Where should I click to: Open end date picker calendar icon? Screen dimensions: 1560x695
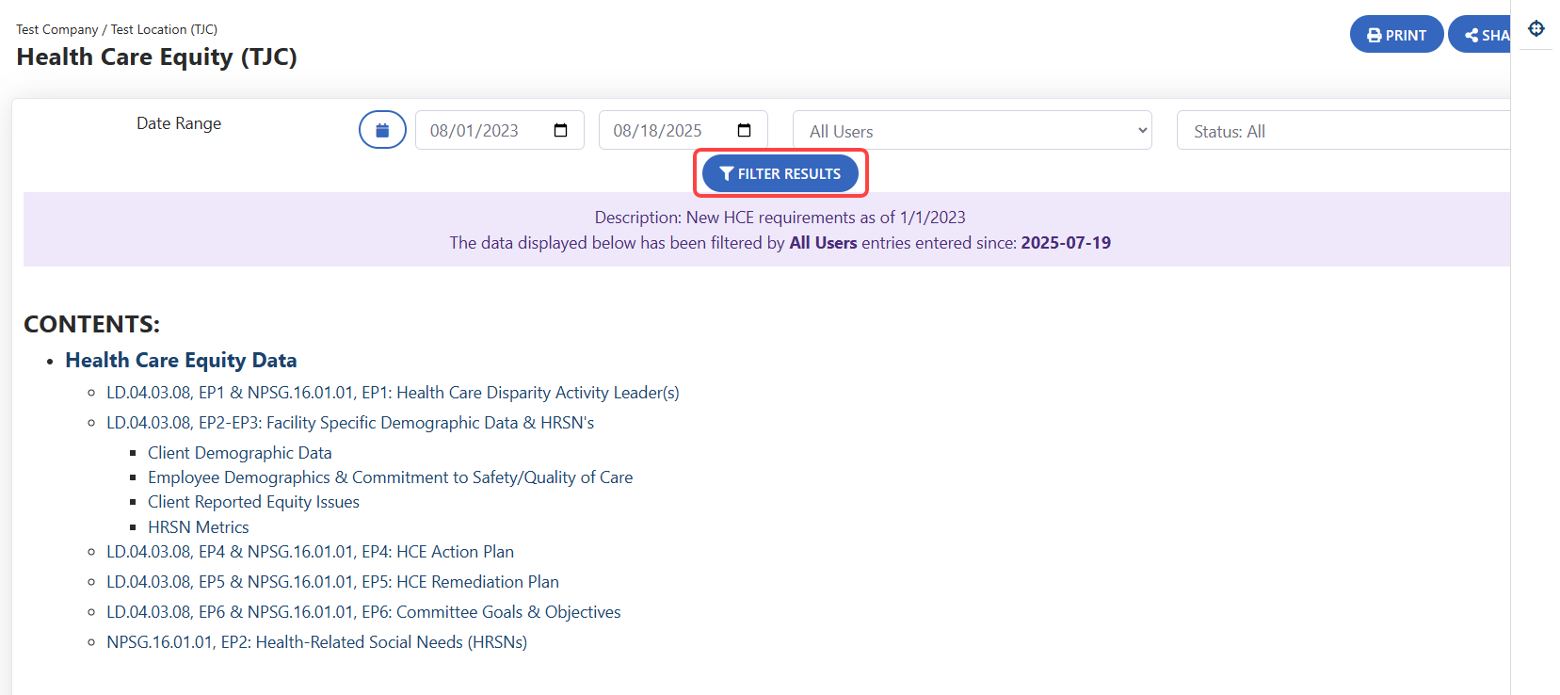click(x=744, y=131)
